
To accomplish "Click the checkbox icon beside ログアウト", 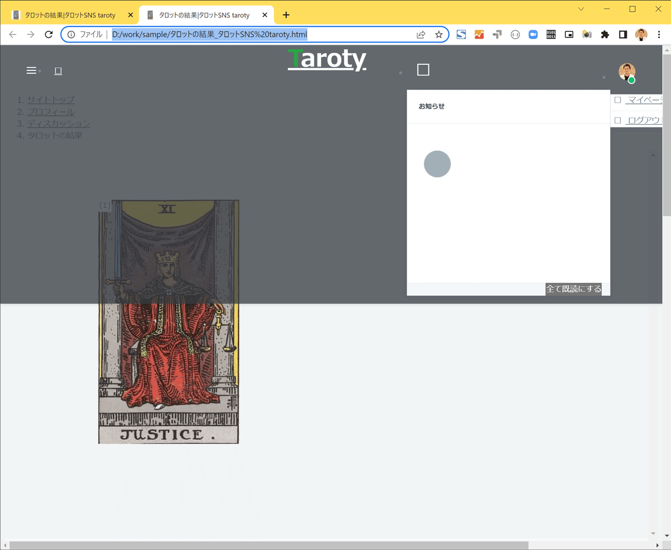I will click(x=618, y=120).
